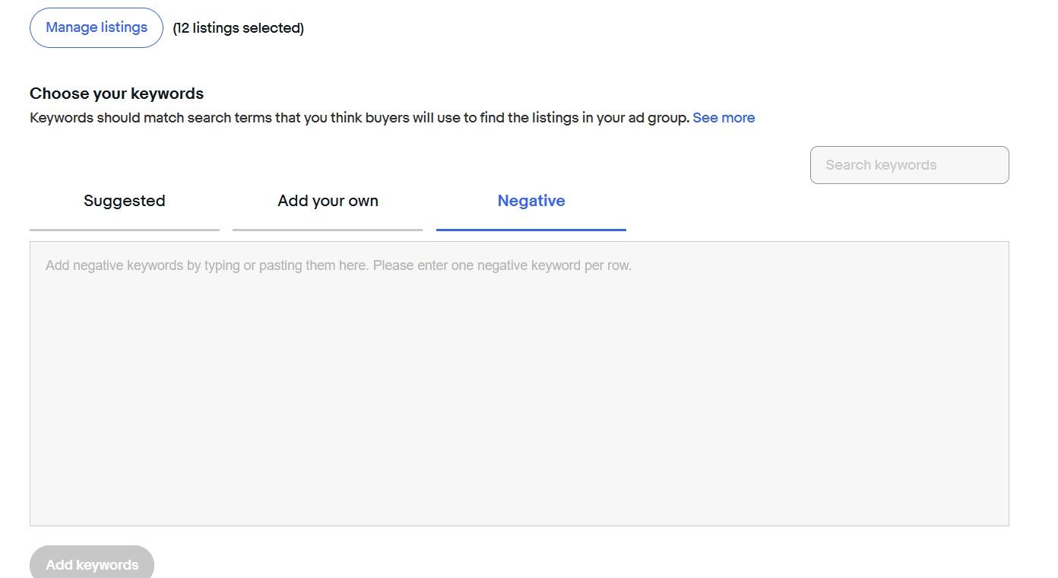Click the underline beneath Suggested tab
Screen dimensions: 1058x578
(x=125, y=229)
